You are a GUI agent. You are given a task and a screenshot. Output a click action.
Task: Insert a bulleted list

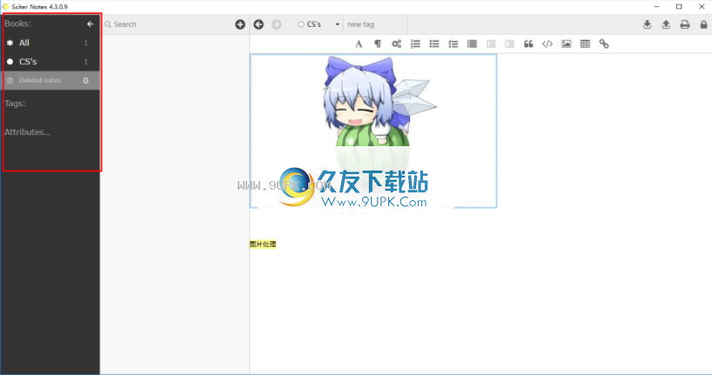[x=434, y=44]
